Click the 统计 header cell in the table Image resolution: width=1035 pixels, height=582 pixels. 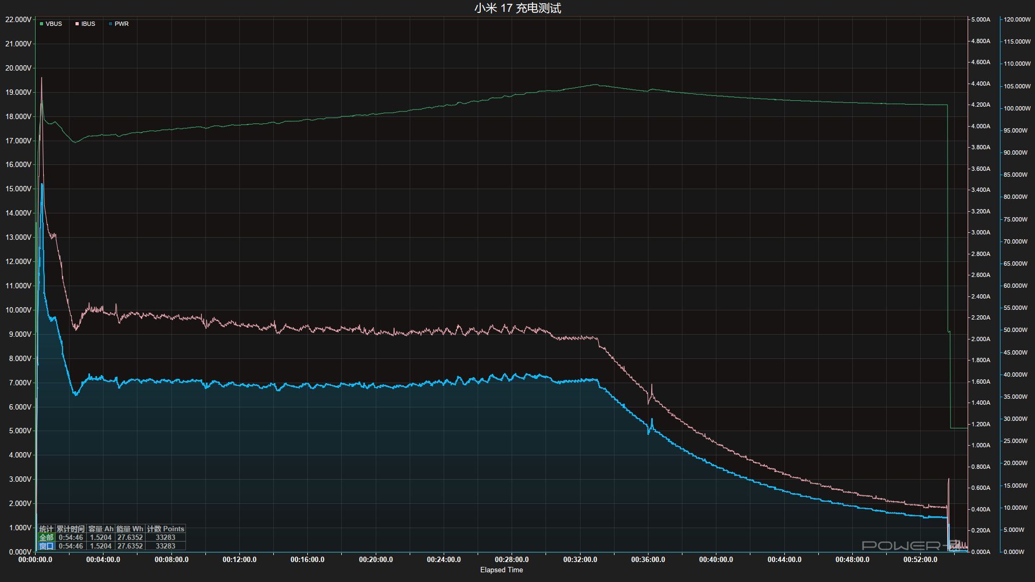46,529
